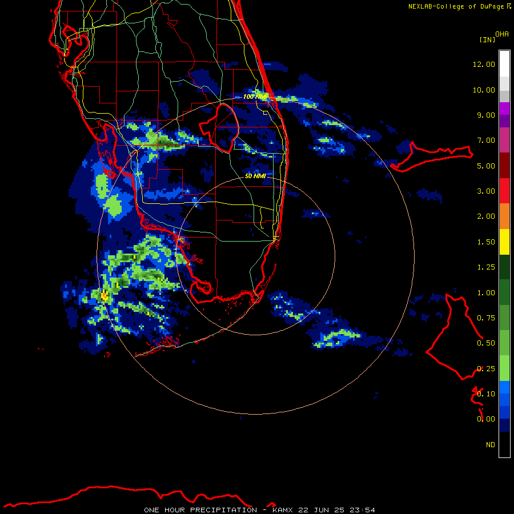Click the 9.00 legend value
This screenshot has height=514, width=514.
[x=486, y=115]
